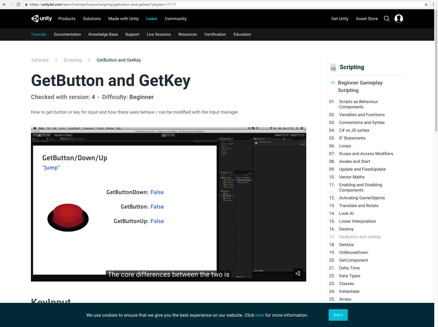
Task: Play the GetButton tutorial video
Action: click(168, 204)
